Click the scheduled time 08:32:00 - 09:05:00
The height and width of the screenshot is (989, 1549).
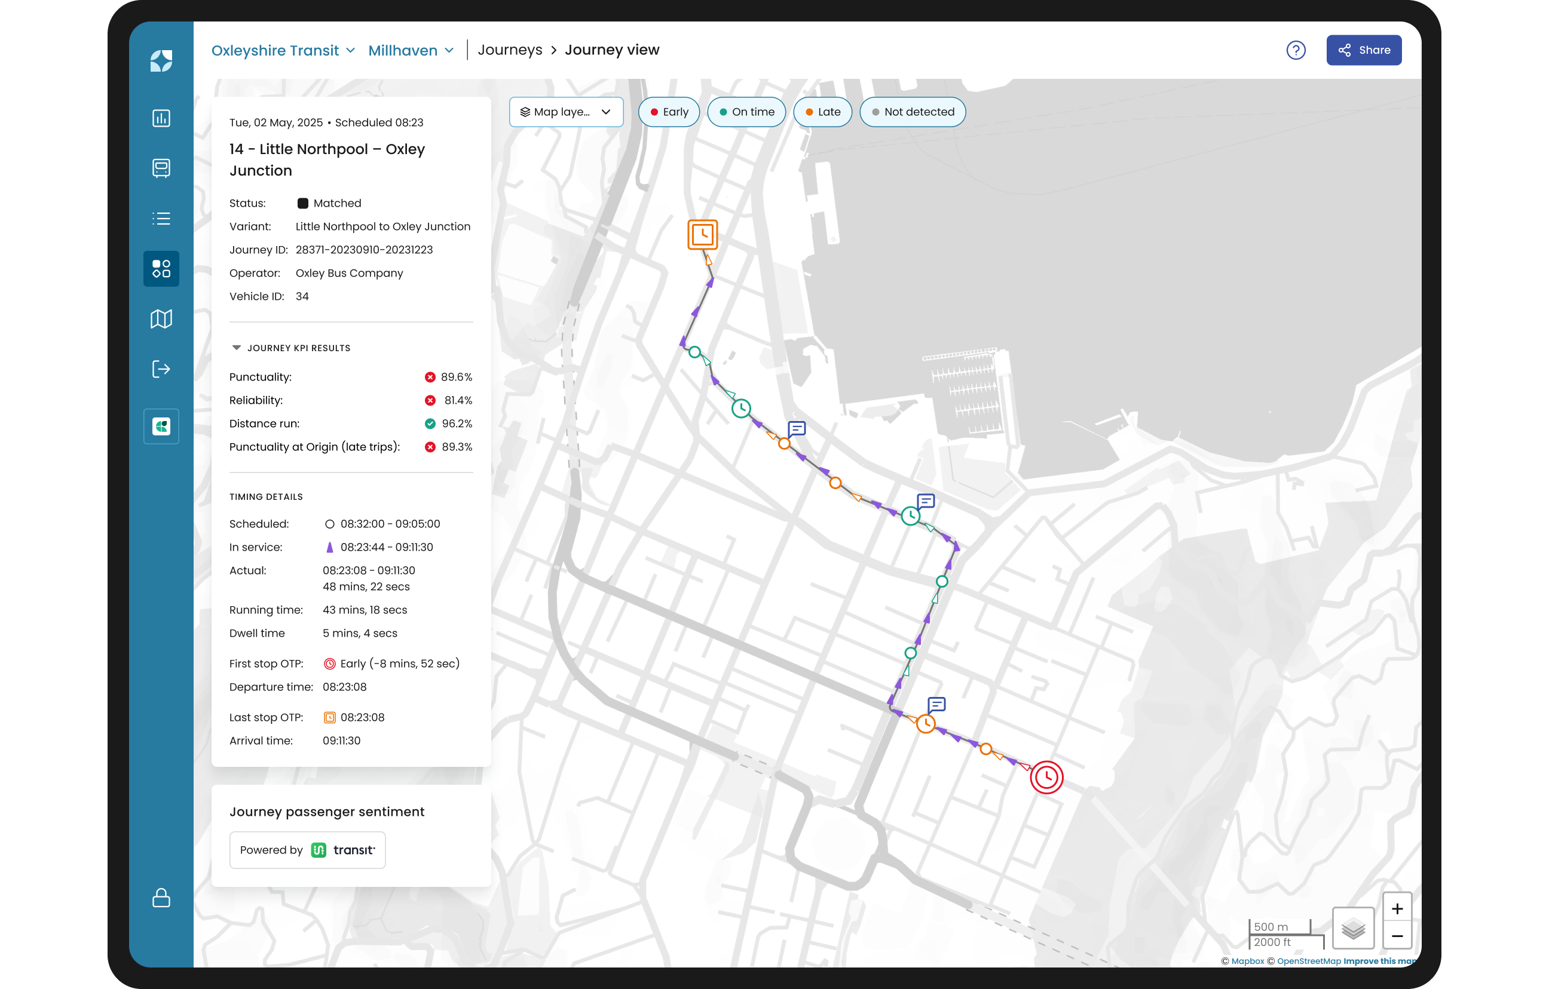390,523
